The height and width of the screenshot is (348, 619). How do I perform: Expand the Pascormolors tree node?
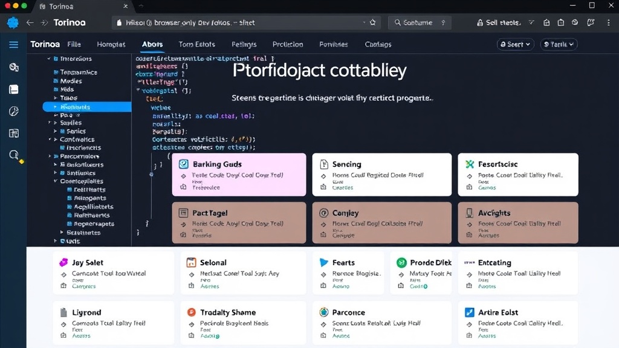[x=50, y=156]
